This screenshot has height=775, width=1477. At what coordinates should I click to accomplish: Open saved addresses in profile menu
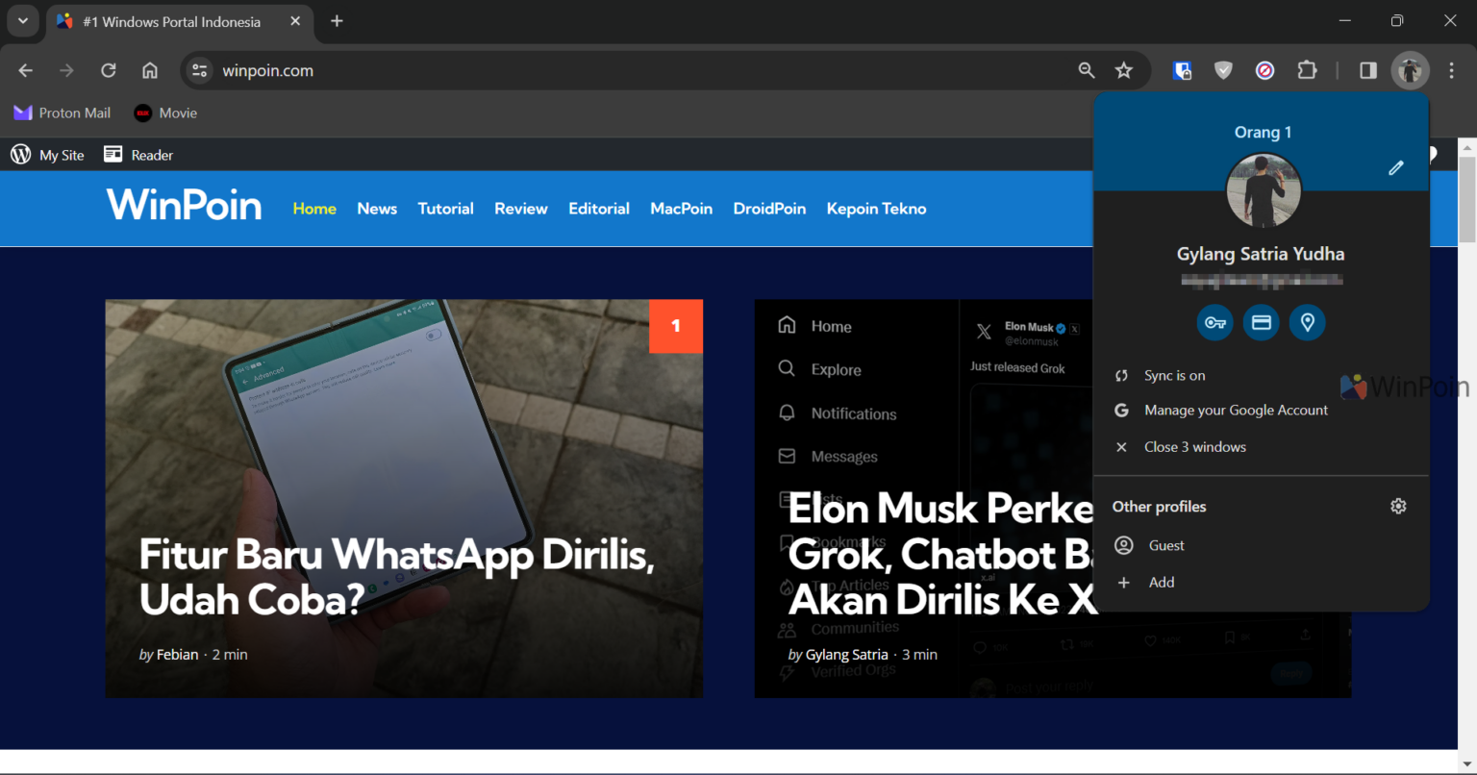tap(1307, 322)
